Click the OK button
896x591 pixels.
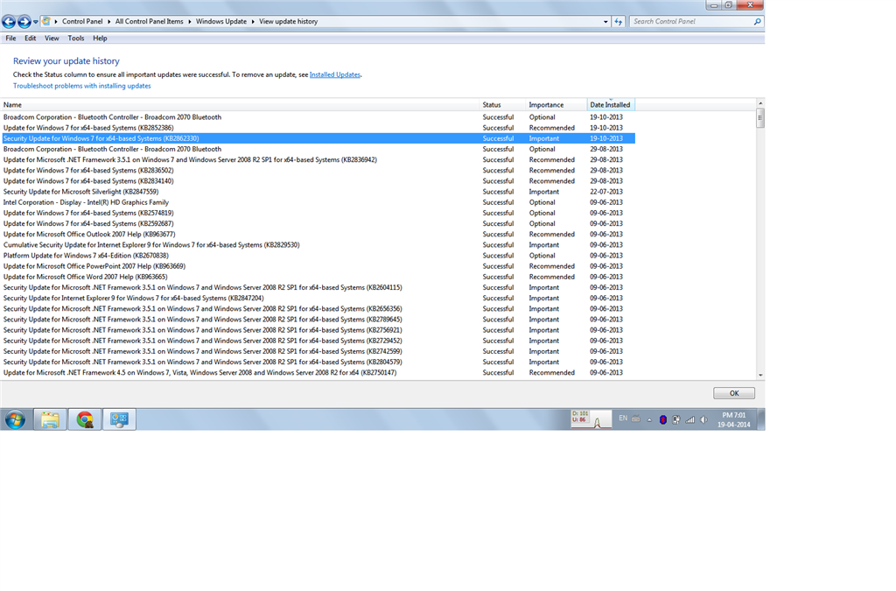(x=734, y=393)
